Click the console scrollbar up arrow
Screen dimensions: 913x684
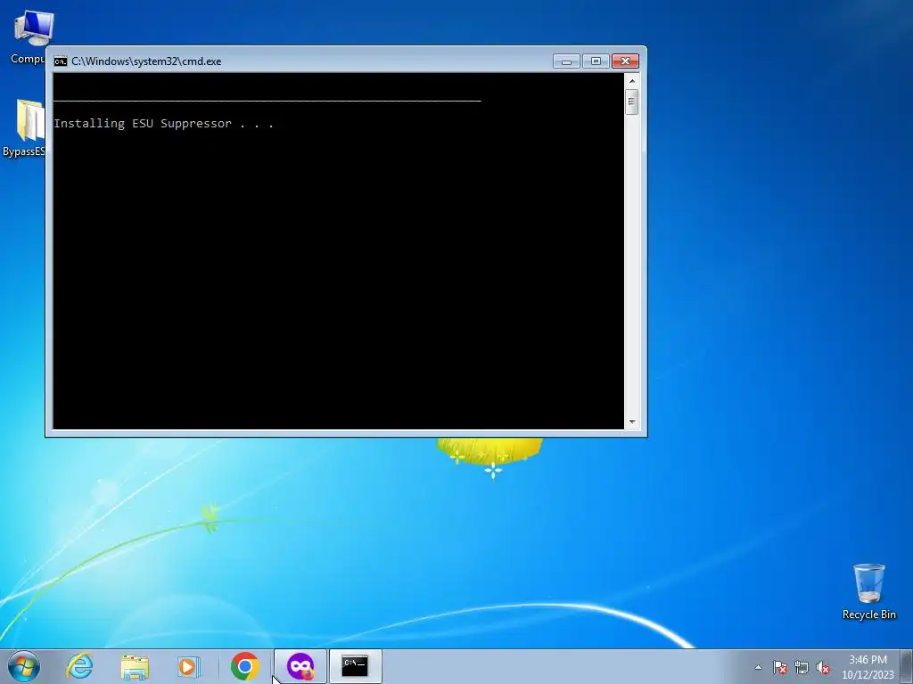632,81
